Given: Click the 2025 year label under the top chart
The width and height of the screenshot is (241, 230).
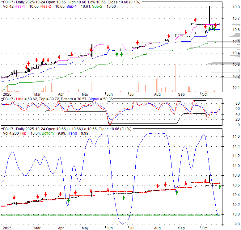Looking at the screenshot, I should point(6,94).
